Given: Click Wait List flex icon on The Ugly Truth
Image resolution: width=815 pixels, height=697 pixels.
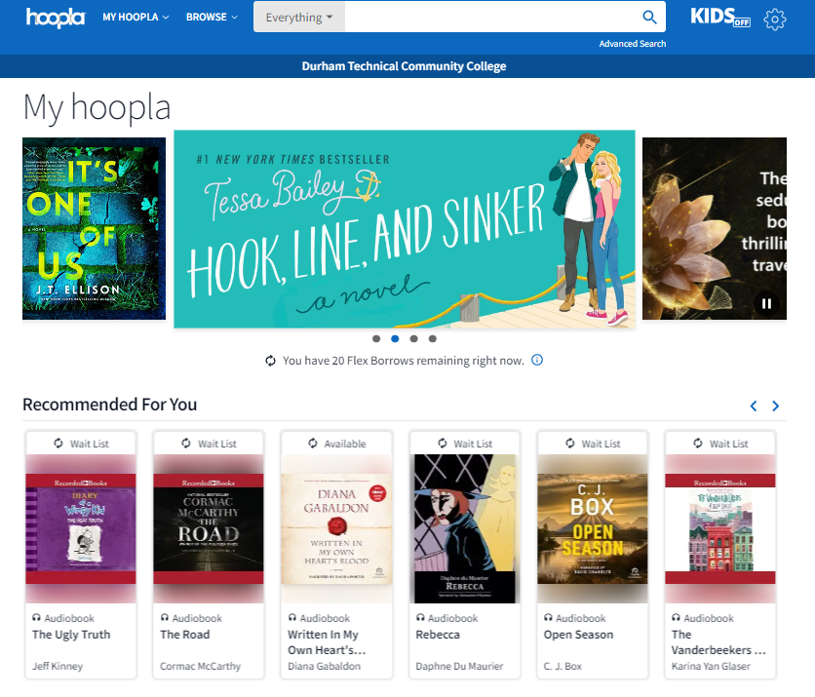Looking at the screenshot, I should (58, 444).
